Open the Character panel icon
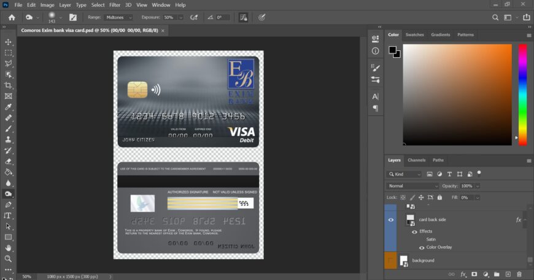The image size is (534, 280). coord(375,97)
